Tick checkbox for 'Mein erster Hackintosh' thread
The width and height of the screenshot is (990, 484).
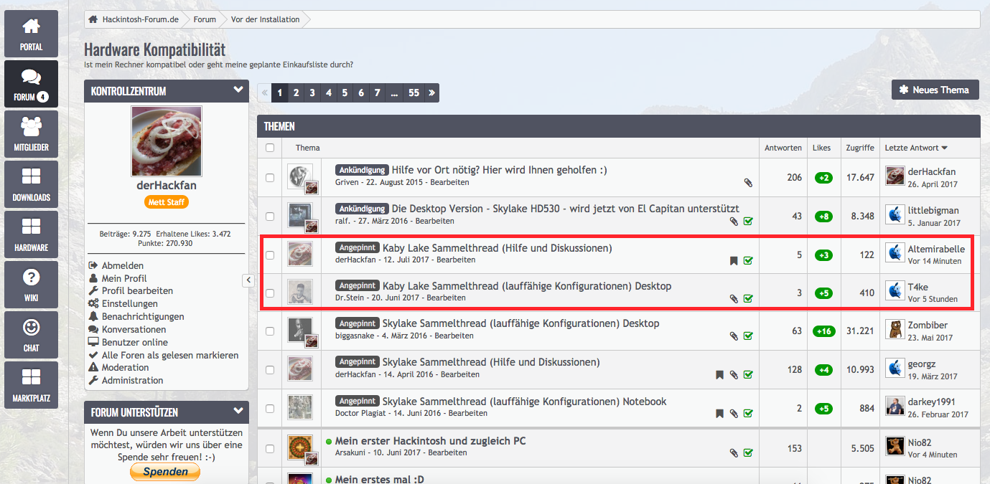click(270, 449)
